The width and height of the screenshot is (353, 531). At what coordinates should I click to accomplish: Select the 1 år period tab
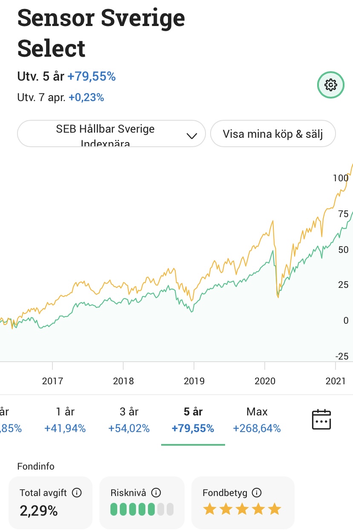(65, 420)
